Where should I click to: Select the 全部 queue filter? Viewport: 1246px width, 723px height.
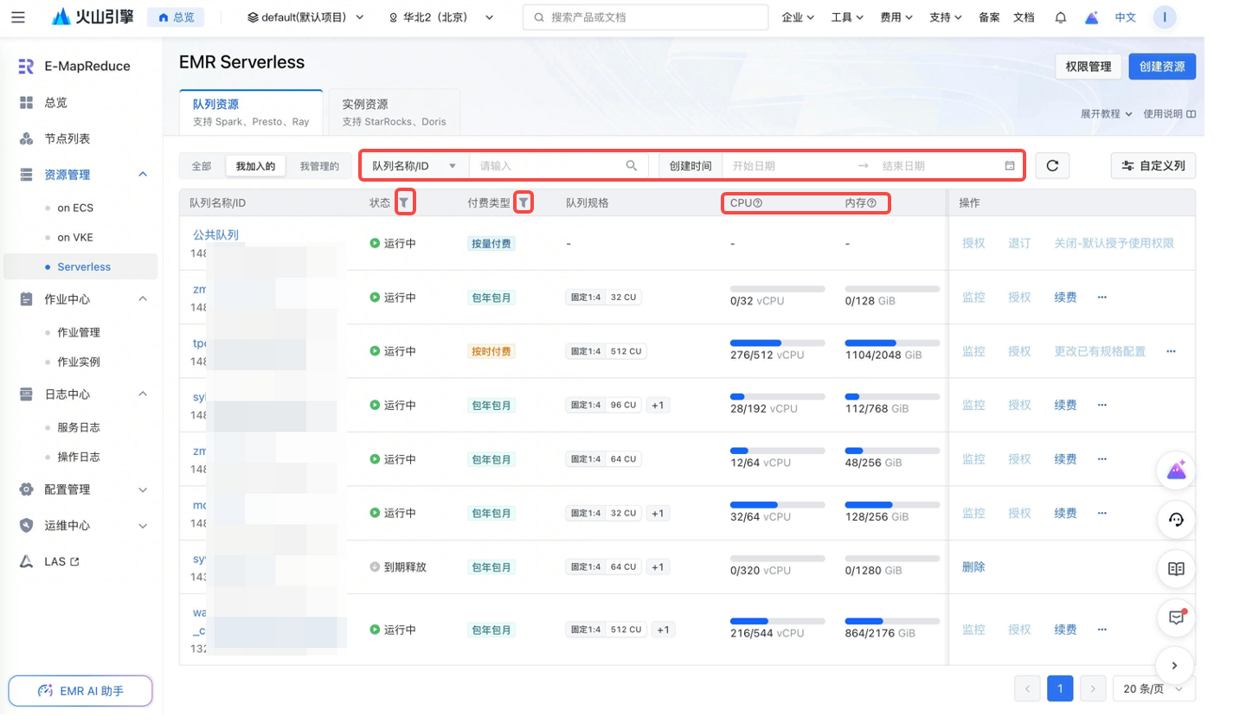point(202,166)
